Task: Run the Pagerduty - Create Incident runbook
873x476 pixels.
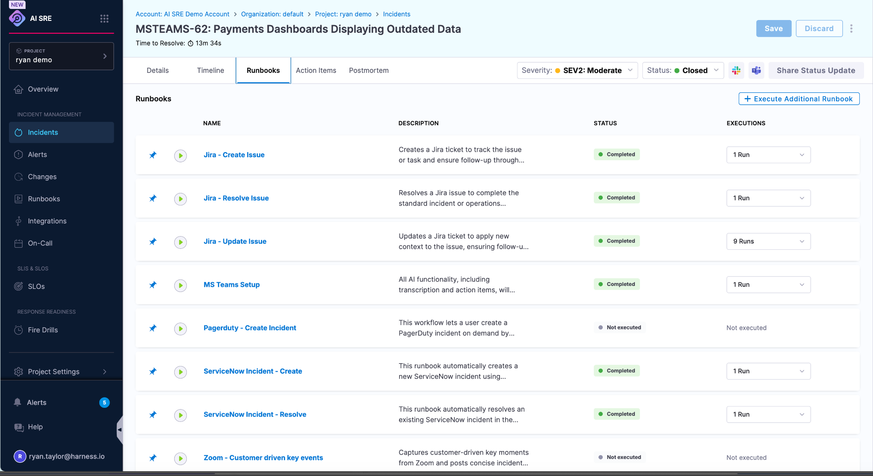Action: coord(180,329)
